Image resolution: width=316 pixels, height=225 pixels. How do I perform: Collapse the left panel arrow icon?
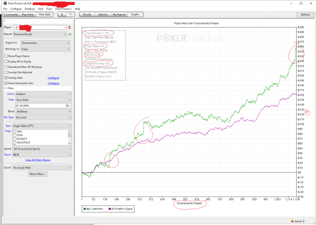(5, 21)
